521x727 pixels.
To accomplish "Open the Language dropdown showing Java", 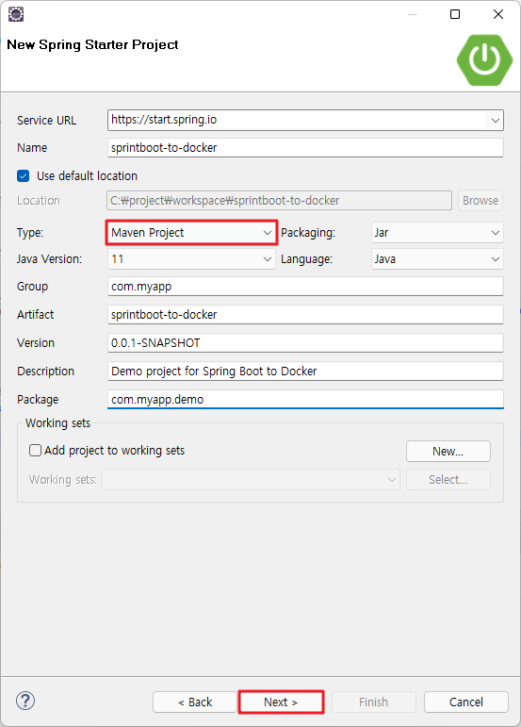I will pos(437,259).
